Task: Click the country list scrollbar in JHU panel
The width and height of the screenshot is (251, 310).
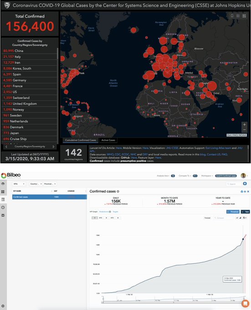Action: [58, 53]
